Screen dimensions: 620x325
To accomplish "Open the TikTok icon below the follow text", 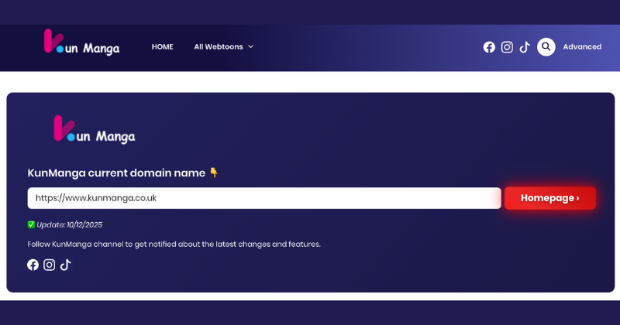I will click(66, 265).
